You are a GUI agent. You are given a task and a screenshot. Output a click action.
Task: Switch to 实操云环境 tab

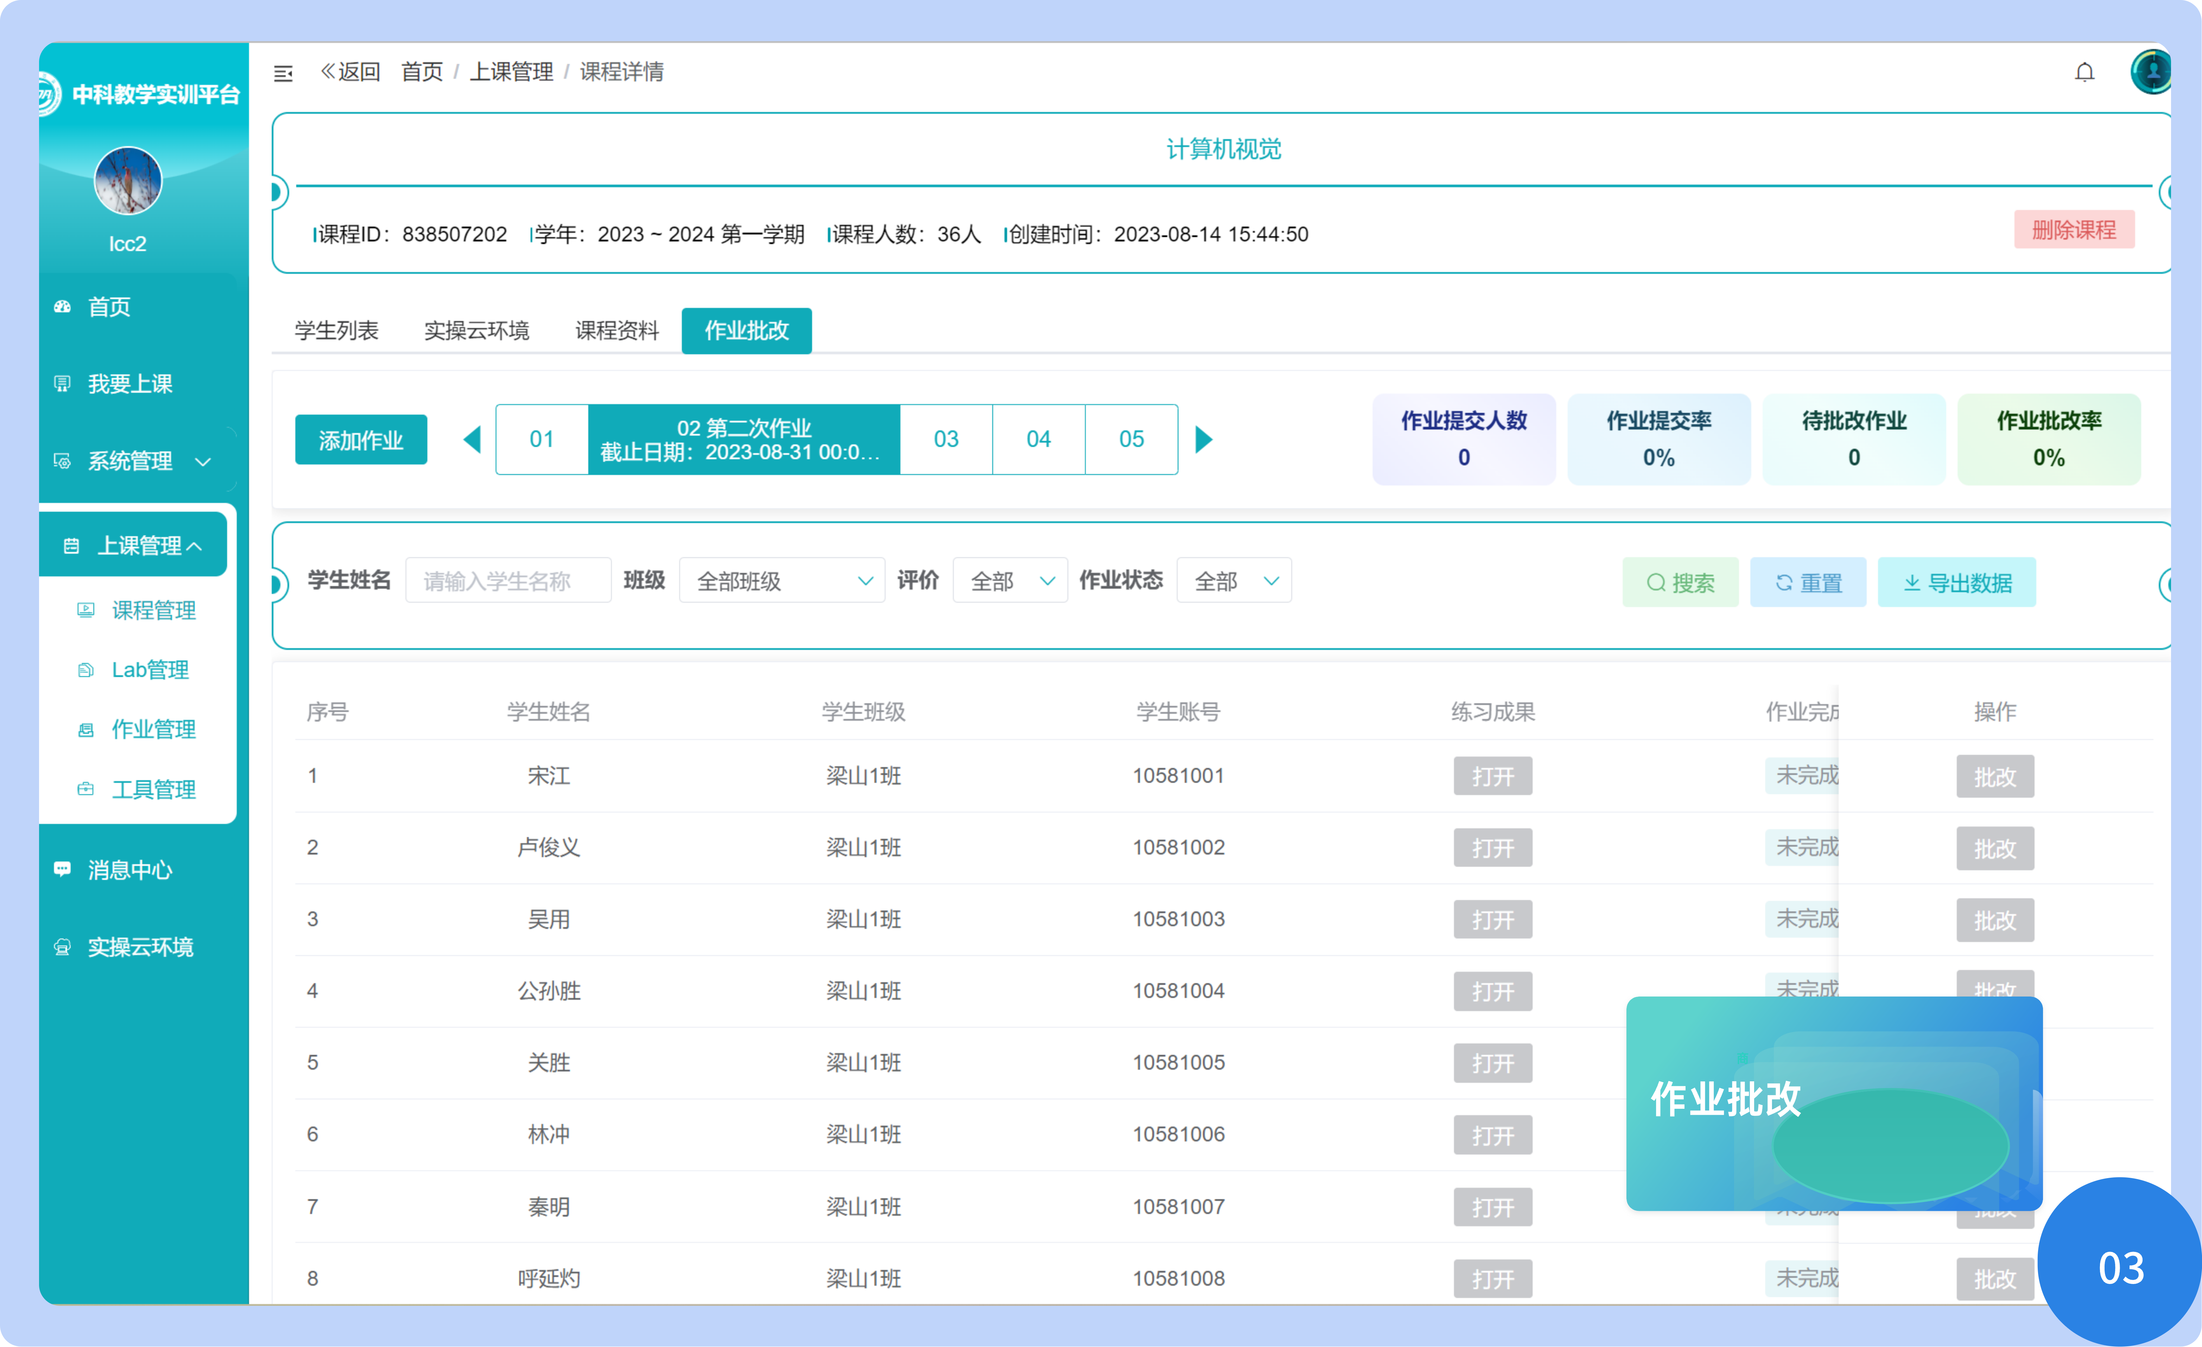tap(476, 331)
